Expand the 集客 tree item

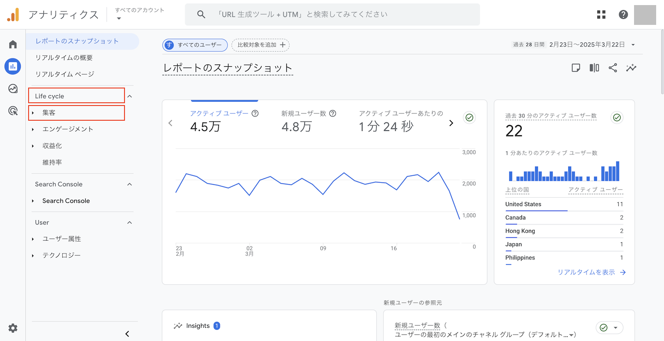click(x=33, y=113)
